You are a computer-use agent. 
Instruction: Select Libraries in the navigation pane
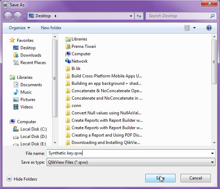21,77
